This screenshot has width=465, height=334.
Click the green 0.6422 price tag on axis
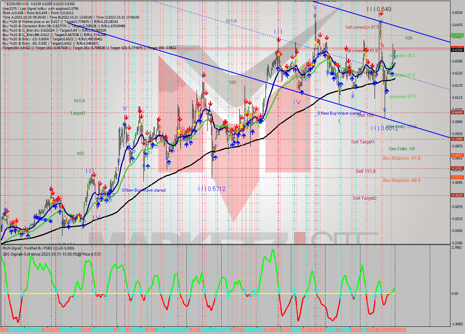457,35
